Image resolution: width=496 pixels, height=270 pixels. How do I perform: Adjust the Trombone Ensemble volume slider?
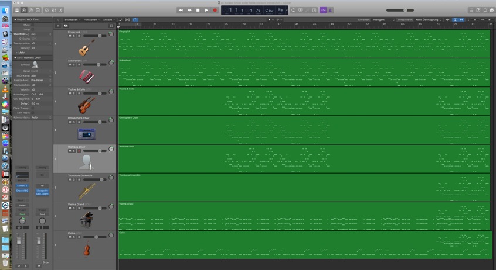pyautogui.click(x=94, y=179)
